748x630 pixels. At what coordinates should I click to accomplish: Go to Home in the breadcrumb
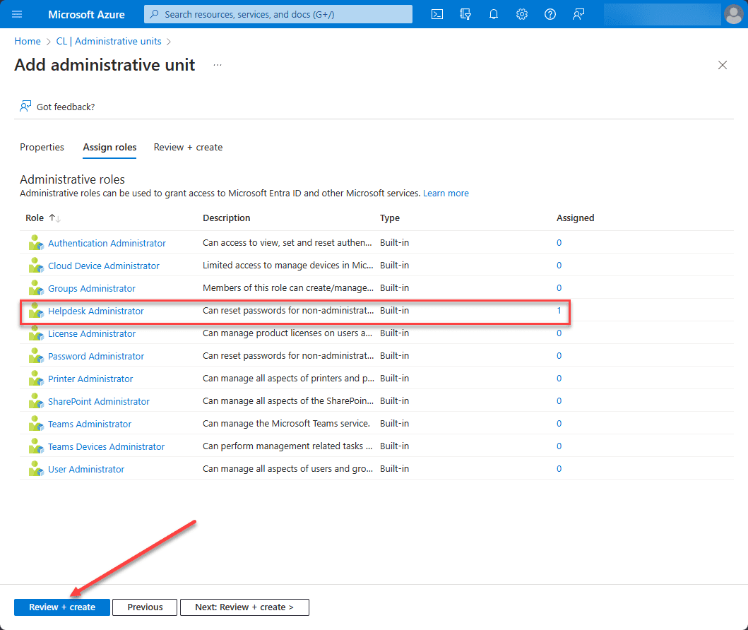click(27, 42)
